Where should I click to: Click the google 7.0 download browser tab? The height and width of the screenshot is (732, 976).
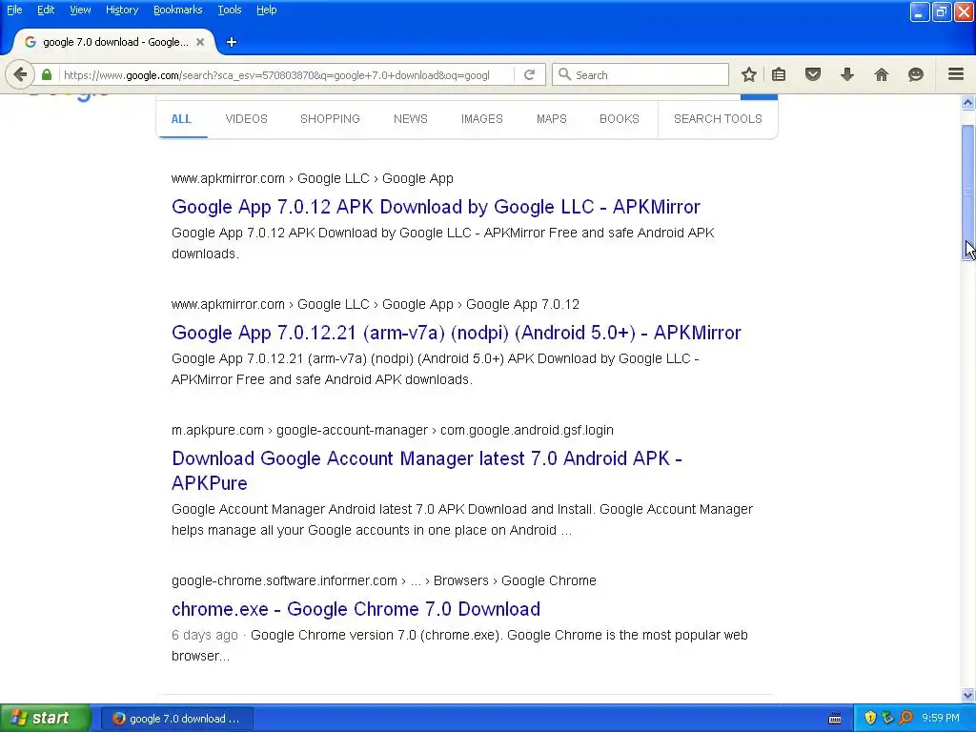tap(114, 42)
